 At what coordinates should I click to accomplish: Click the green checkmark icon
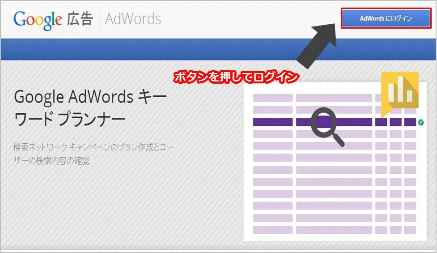421,122
